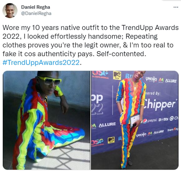The image size is (181, 171).
Task: Click the bottom-left OSG logo
Action: click(98, 142)
